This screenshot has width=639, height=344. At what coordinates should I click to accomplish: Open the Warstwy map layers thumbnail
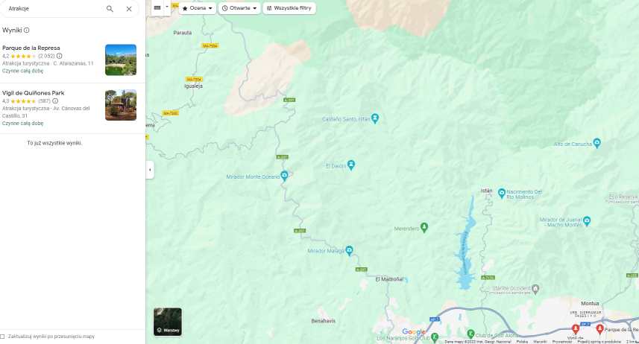pos(168,322)
